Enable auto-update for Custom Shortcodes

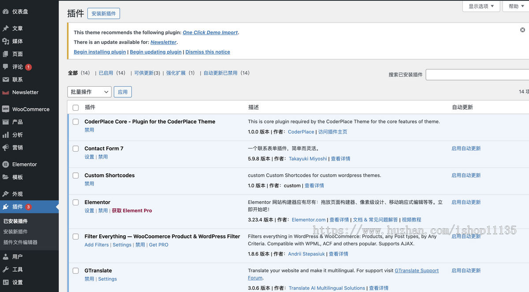click(466, 175)
